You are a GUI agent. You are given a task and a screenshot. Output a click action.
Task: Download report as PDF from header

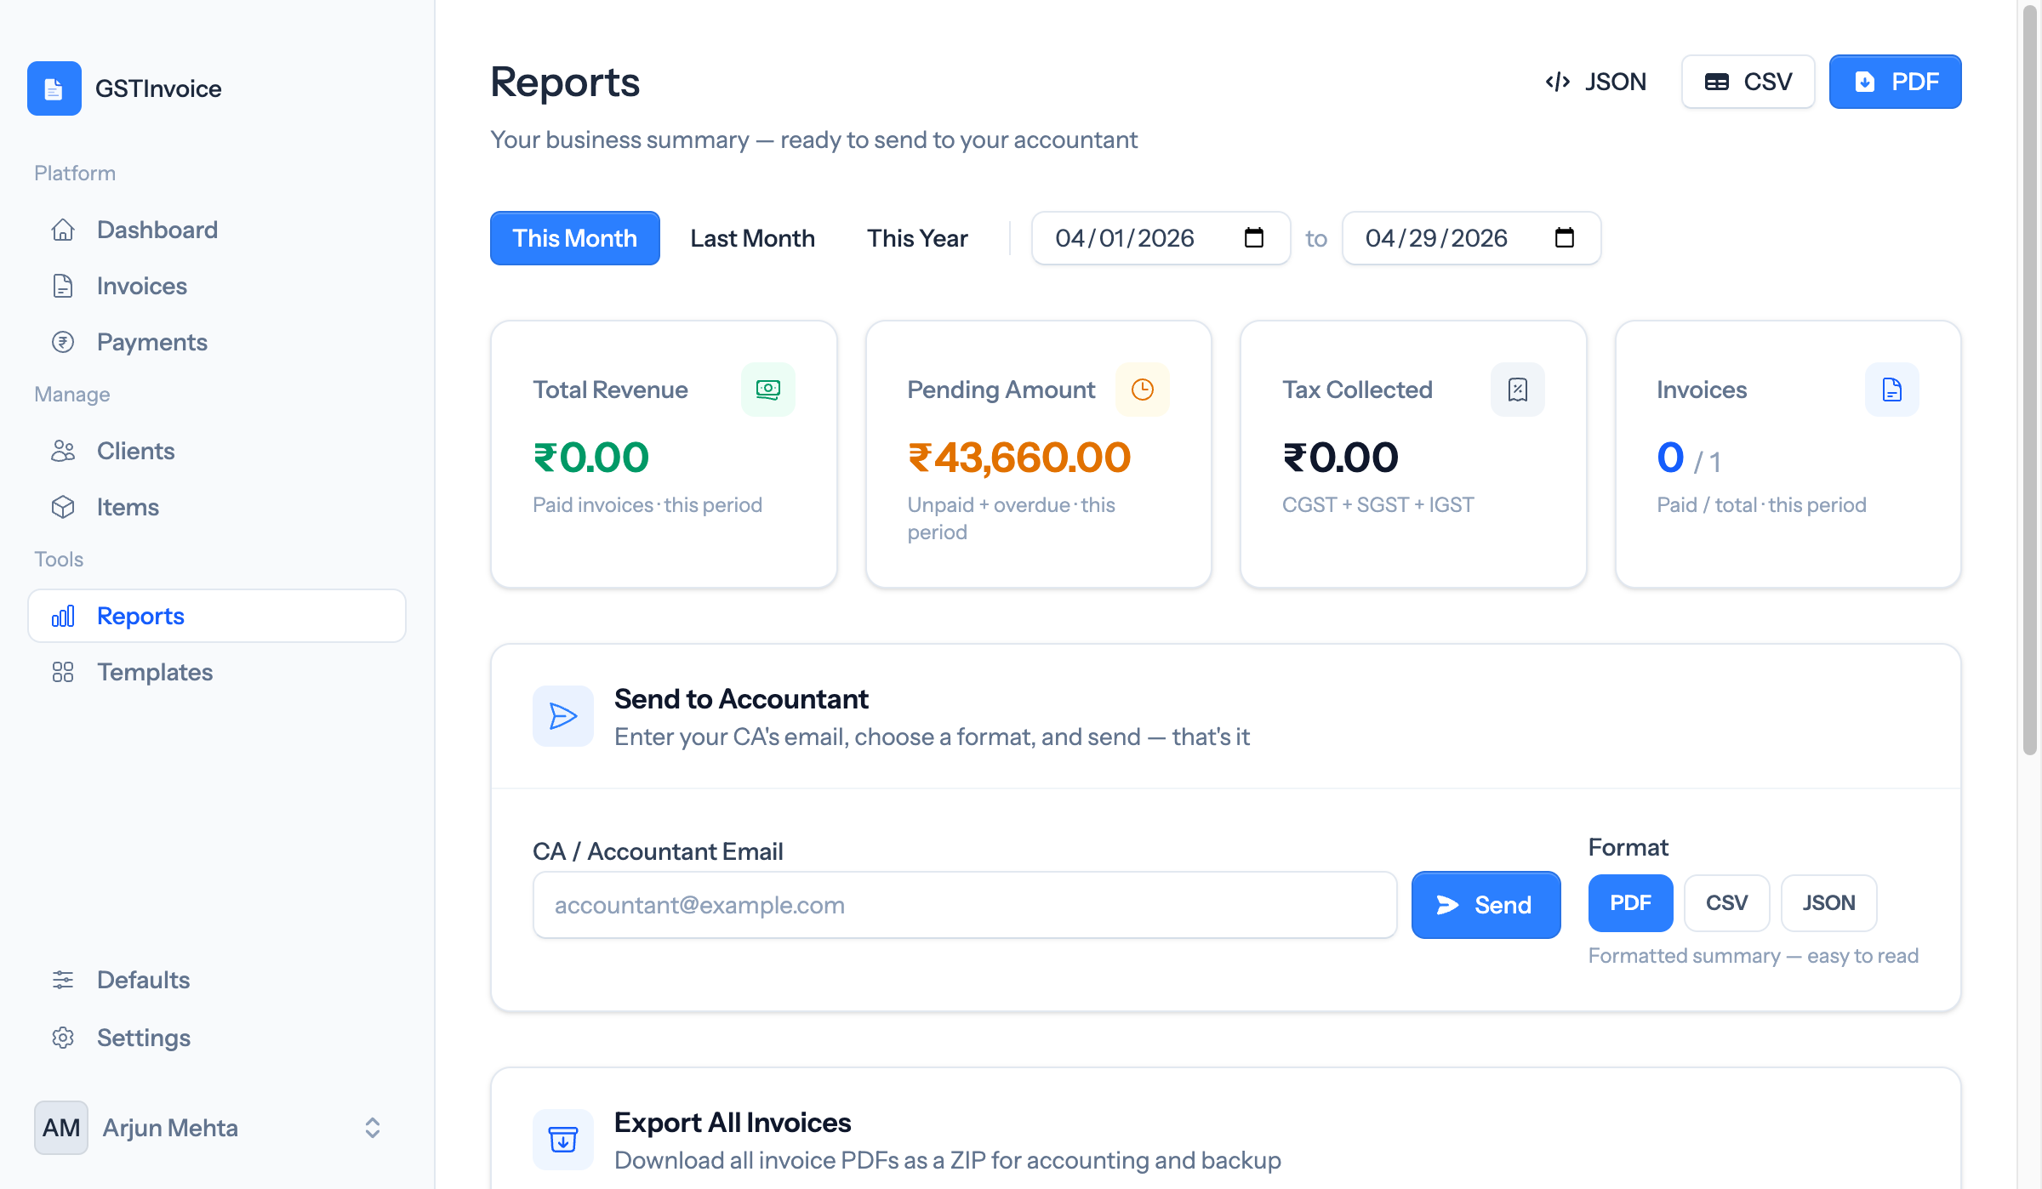click(1896, 82)
